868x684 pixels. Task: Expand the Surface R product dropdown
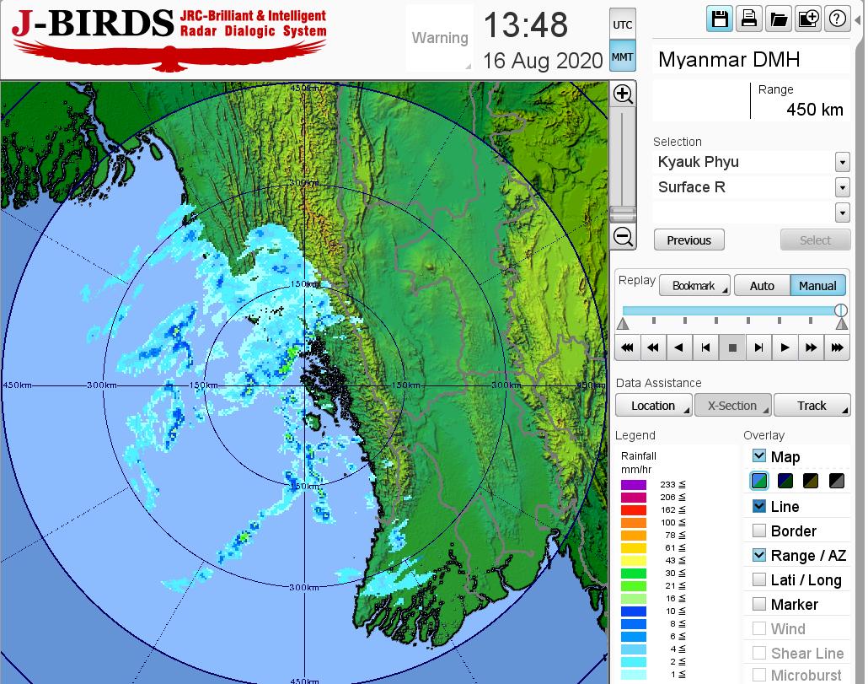[x=842, y=187]
